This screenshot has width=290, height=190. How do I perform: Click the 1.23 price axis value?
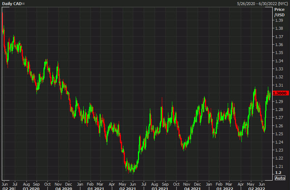click(x=279, y=150)
